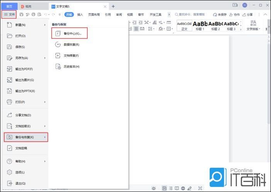
Task: Click the 文件 file menu button
Action: click(9, 15)
